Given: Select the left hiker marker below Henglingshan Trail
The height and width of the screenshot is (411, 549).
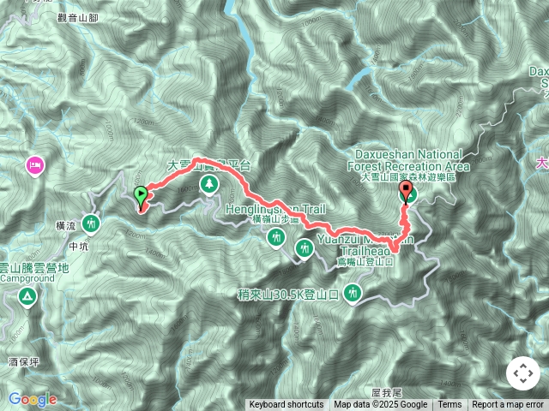Looking at the screenshot, I should (x=276, y=238).
